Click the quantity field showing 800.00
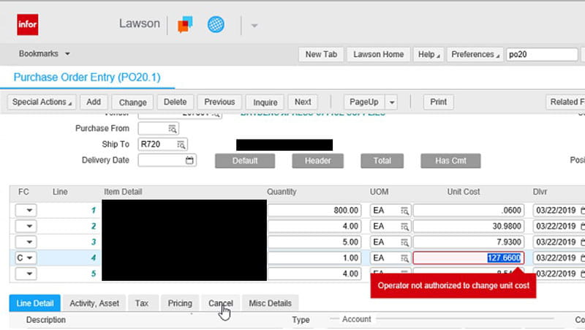The height and width of the screenshot is (330, 585). pyautogui.click(x=314, y=210)
